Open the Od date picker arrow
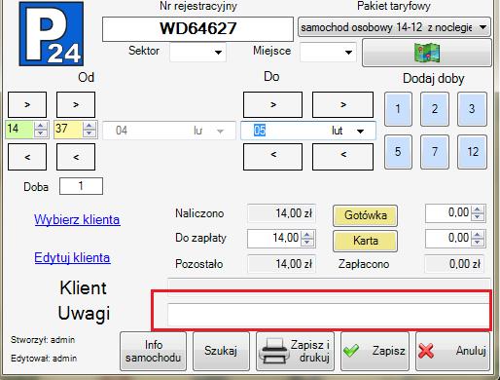The image size is (500, 380). (220, 131)
